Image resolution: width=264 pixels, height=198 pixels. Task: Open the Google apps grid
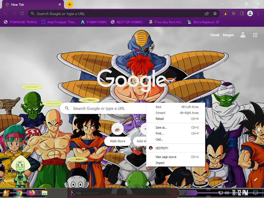click(x=255, y=35)
